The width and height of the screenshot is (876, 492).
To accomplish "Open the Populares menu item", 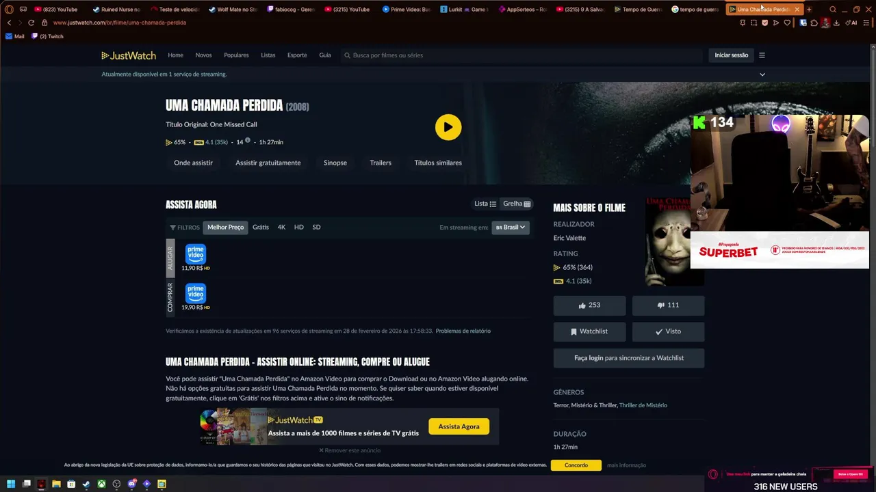I will 236,55.
